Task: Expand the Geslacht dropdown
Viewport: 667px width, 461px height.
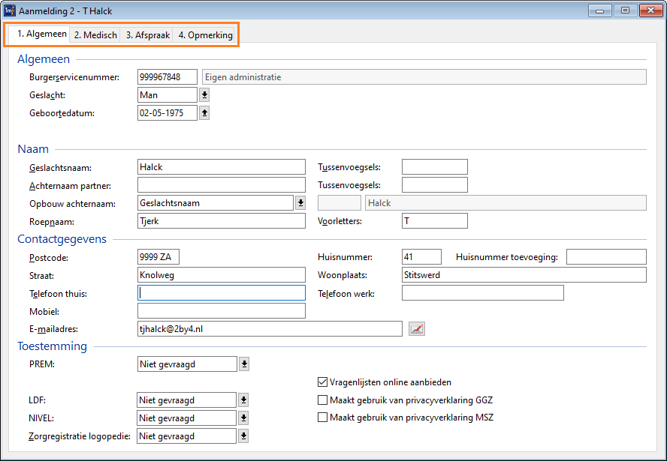Action: 204,95
